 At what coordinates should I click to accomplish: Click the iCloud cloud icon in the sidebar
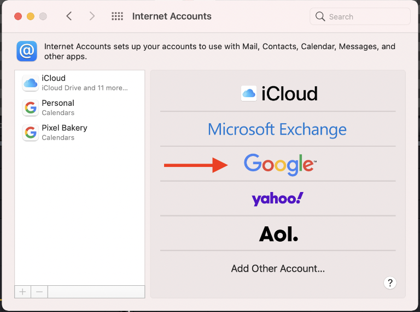tap(30, 83)
